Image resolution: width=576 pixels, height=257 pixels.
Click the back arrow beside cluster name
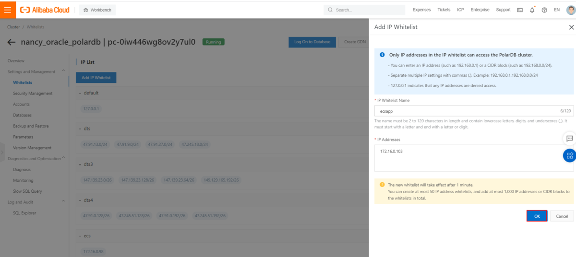[x=12, y=42]
